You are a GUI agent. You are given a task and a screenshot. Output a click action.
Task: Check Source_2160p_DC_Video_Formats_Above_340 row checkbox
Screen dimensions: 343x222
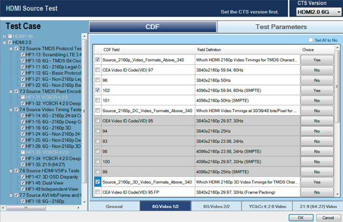[x=98, y=110]
